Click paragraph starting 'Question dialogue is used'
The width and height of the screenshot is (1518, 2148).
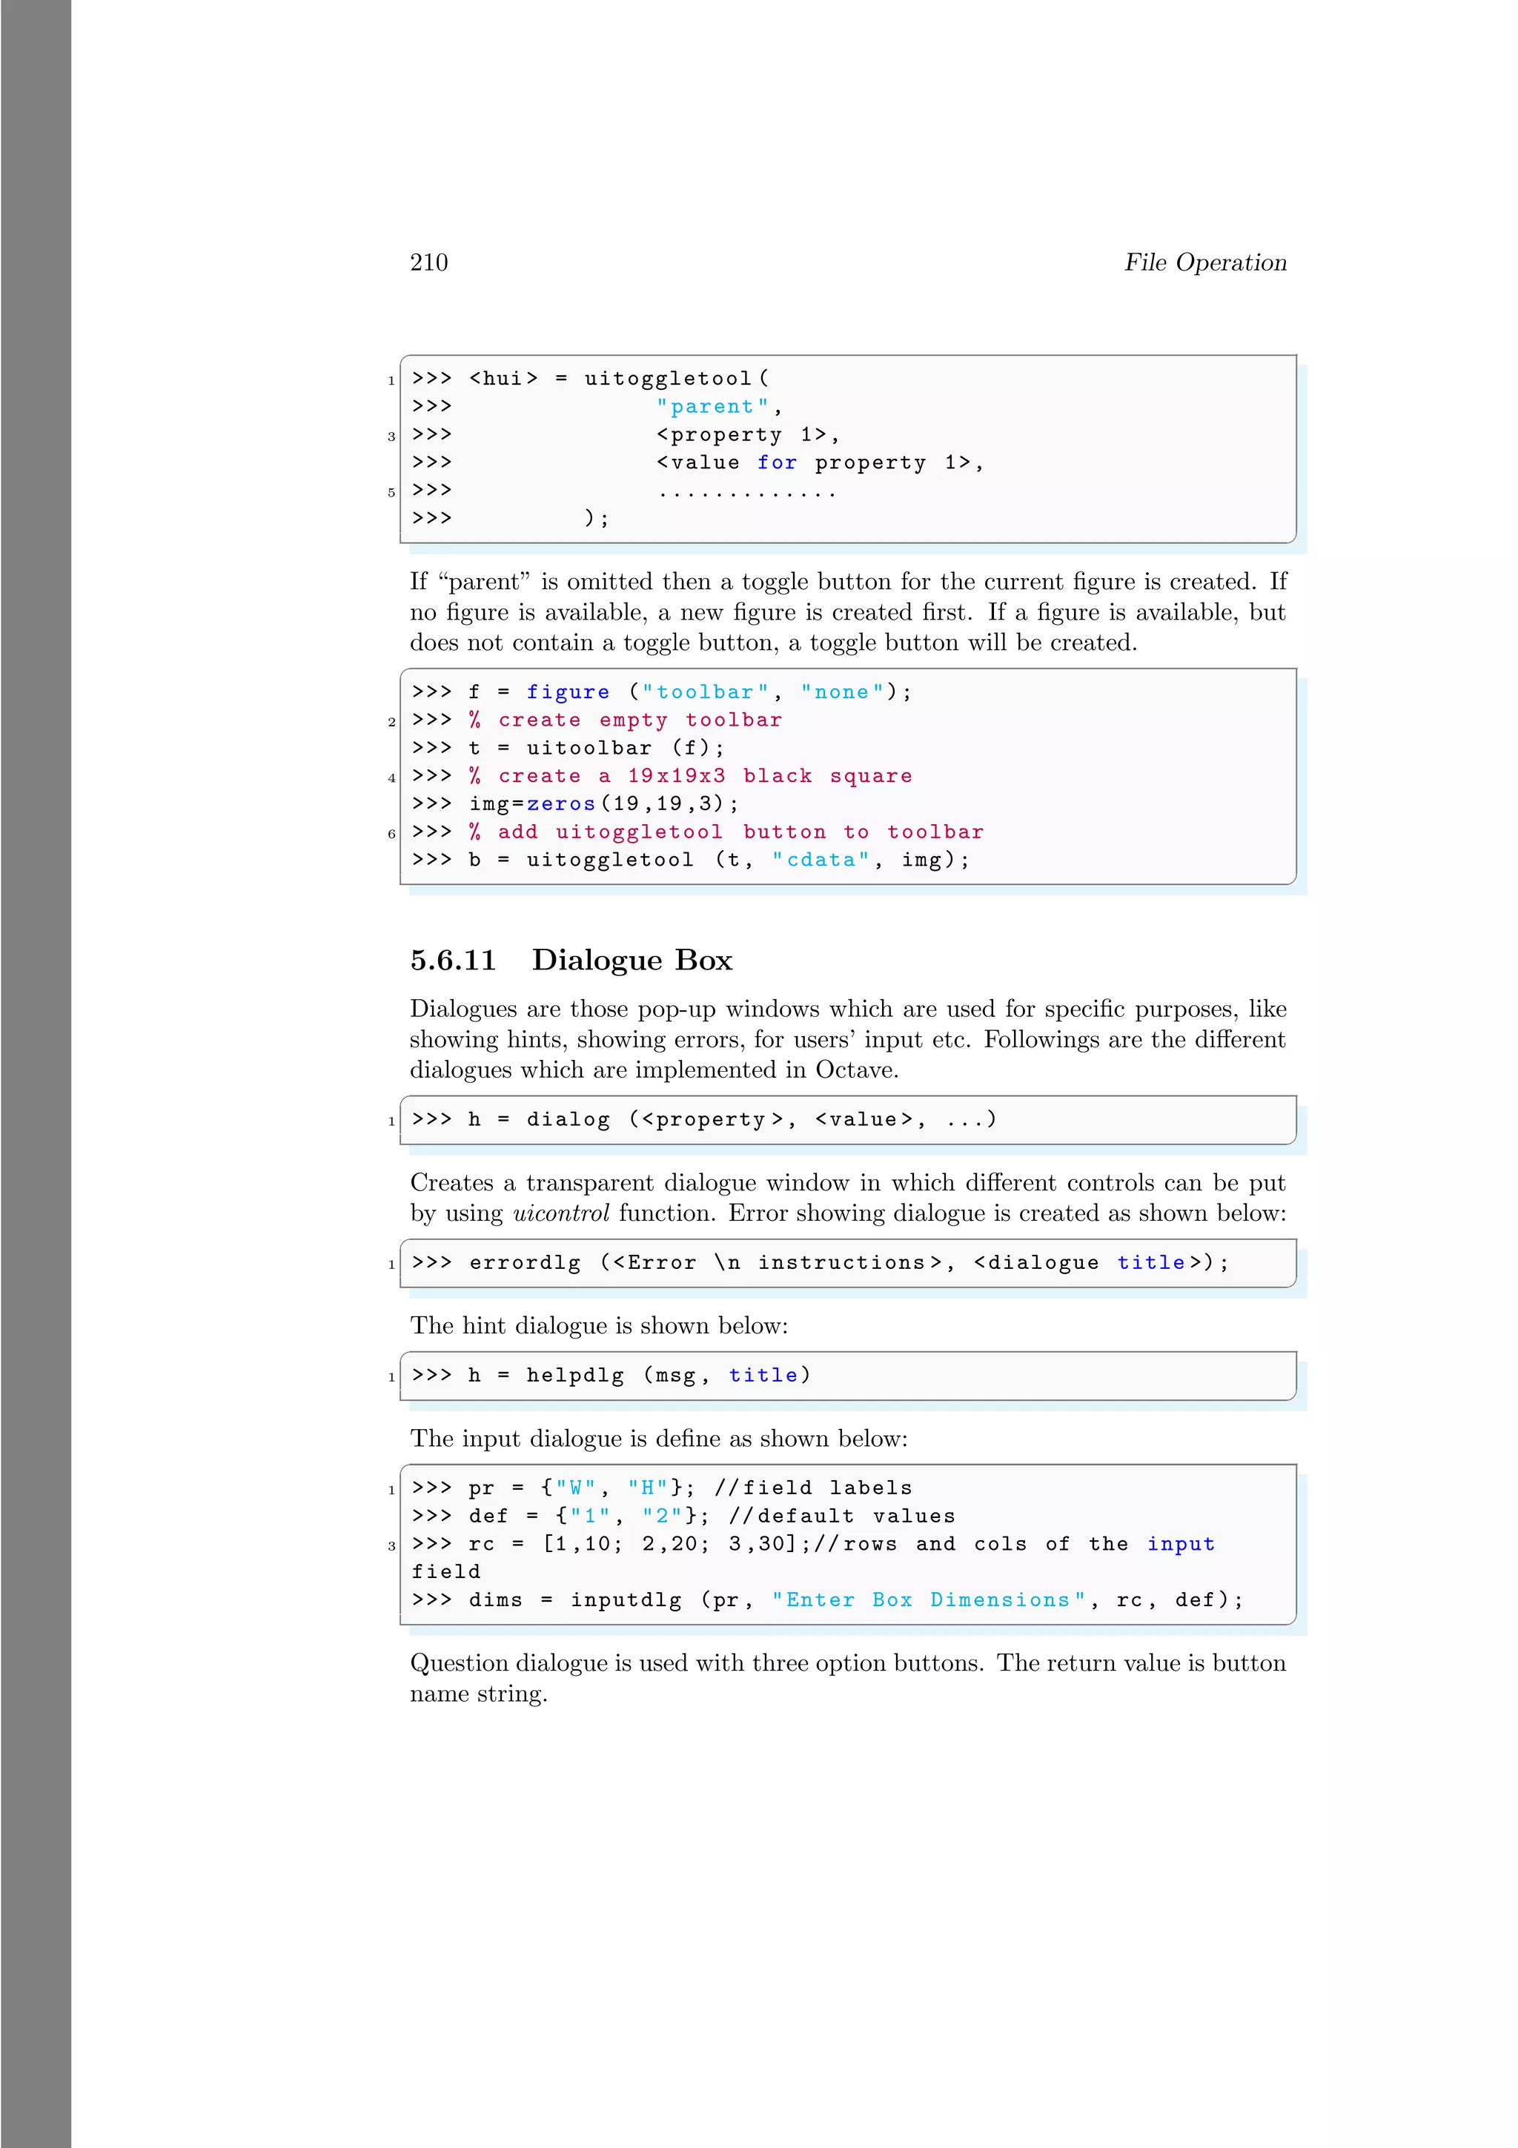849,1680
